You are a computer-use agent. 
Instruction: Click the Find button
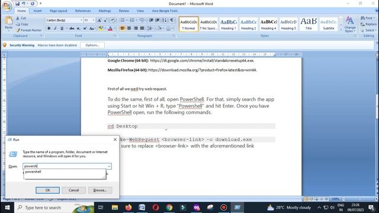[x=367, y=18]
